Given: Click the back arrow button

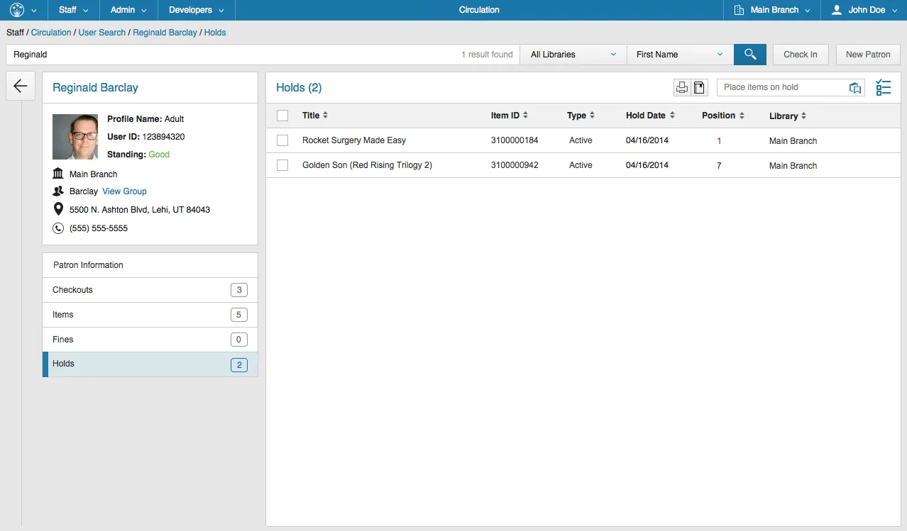Looking at the screenshot, I should point(21,86).
